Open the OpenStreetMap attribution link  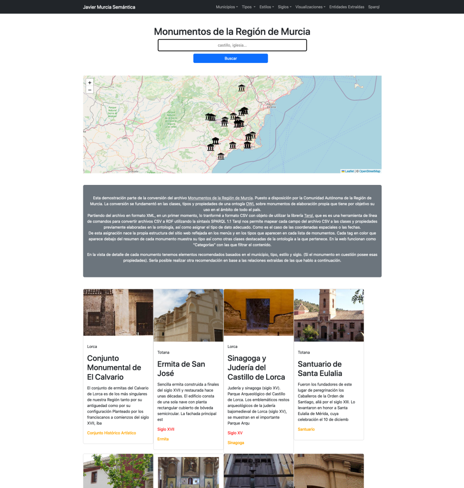pyautogui.click(x=370, y=171)
